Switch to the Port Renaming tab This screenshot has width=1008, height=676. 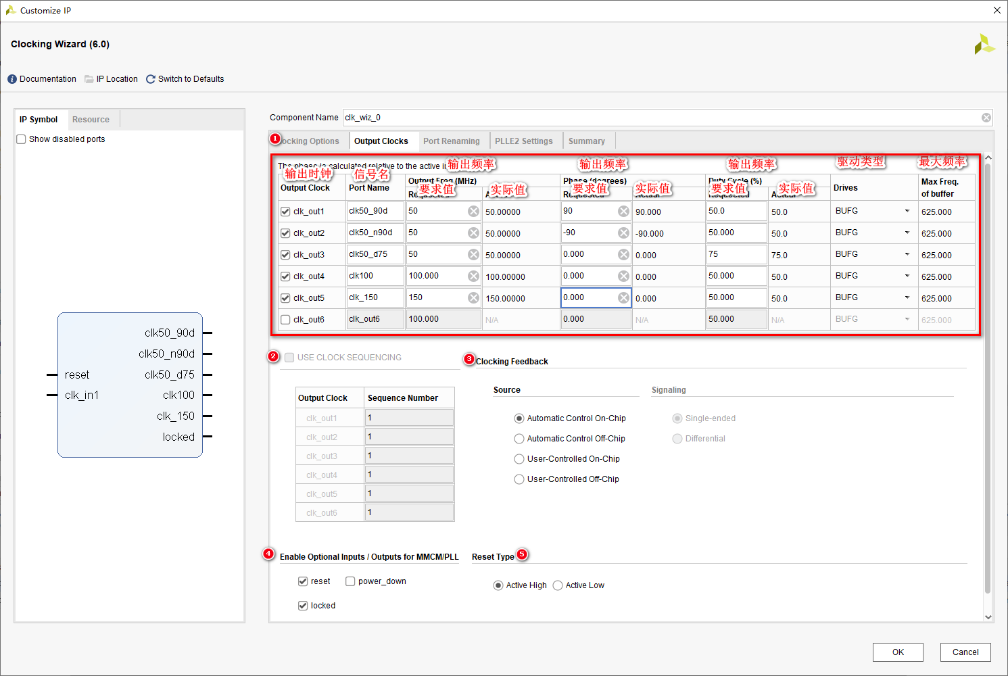click(451, 141)
